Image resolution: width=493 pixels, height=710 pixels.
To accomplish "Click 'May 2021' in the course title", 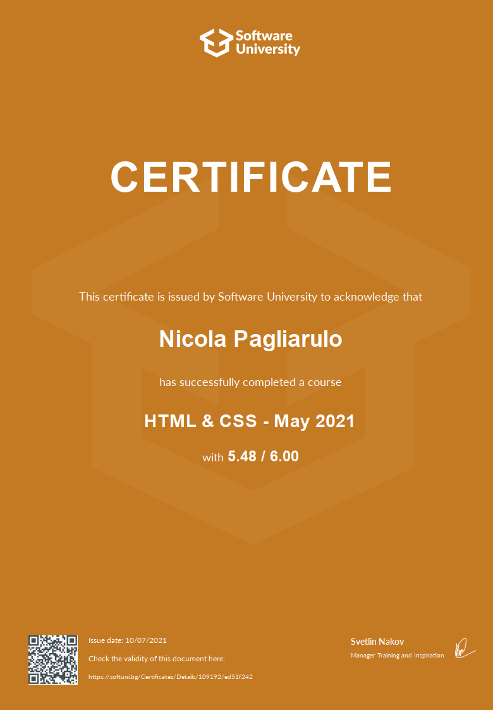I will click(314, 421).
